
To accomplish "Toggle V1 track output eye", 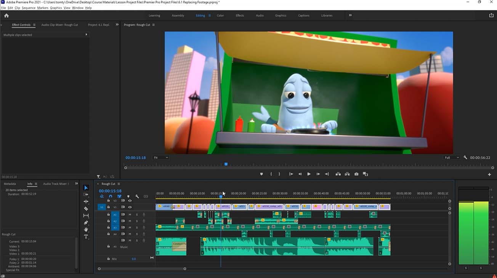I will tap(130, 207).
